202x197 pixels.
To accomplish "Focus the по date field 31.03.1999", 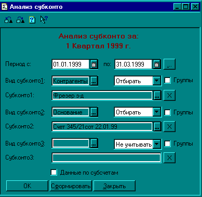I will (x=133, y=64).
